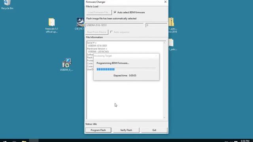Open the freescale 5.1 offical update folder

coord(52,25)
